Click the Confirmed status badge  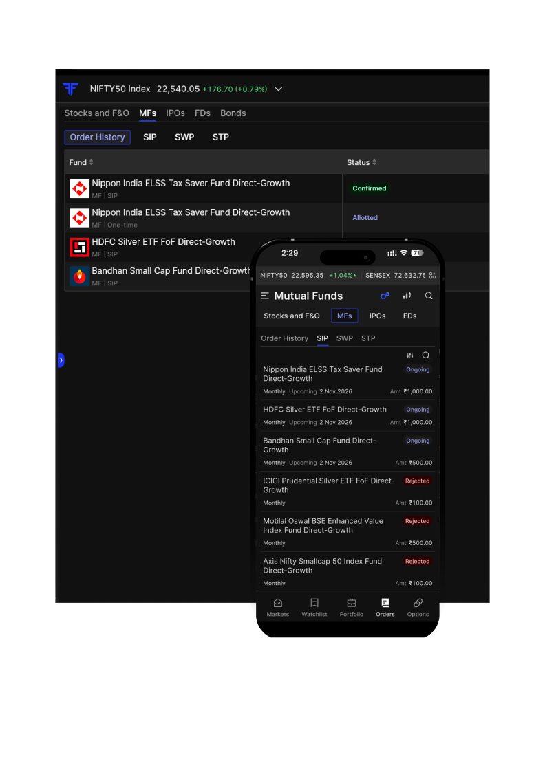370,188
